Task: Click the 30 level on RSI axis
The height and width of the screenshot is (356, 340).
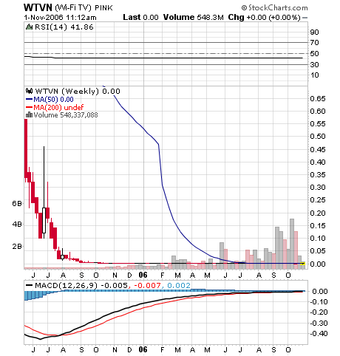Action: point(314,64)
